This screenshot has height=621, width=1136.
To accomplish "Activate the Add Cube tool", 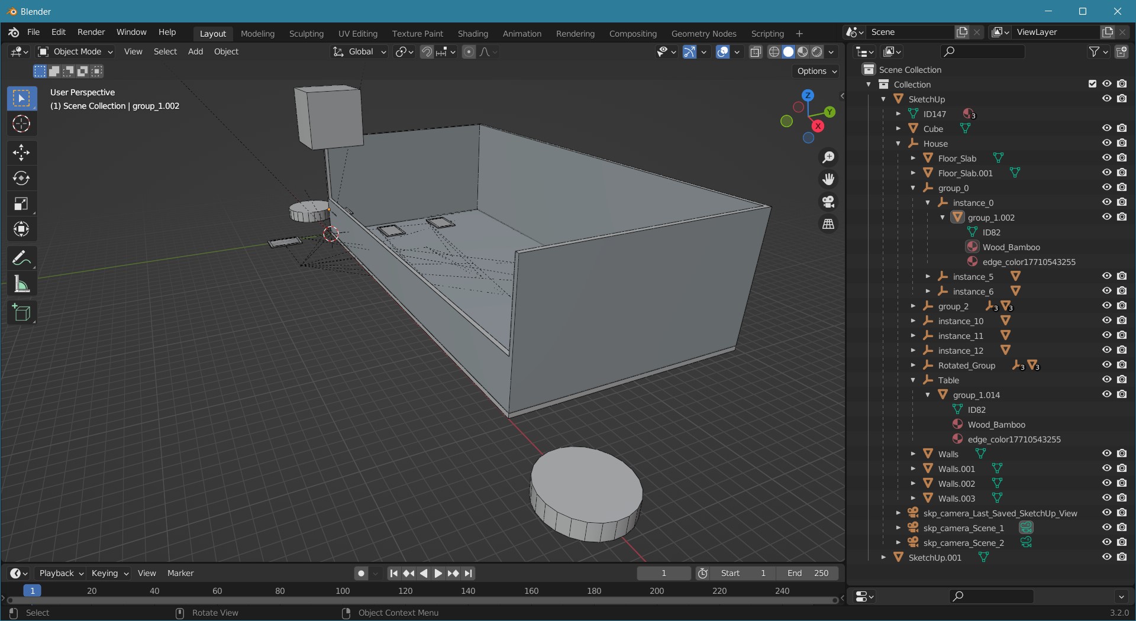I will [21, 313].
